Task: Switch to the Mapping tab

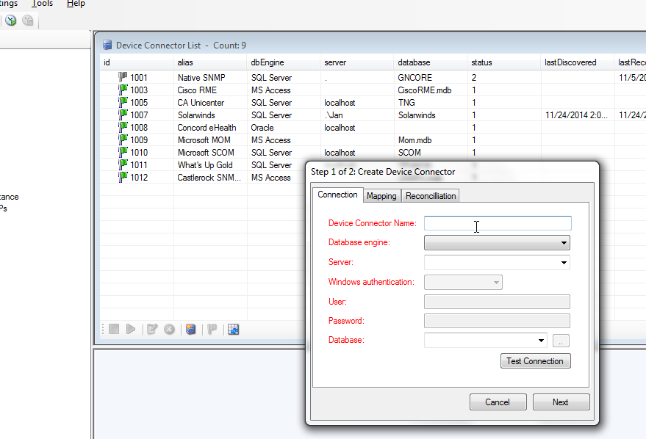Action: pos(381,195)
